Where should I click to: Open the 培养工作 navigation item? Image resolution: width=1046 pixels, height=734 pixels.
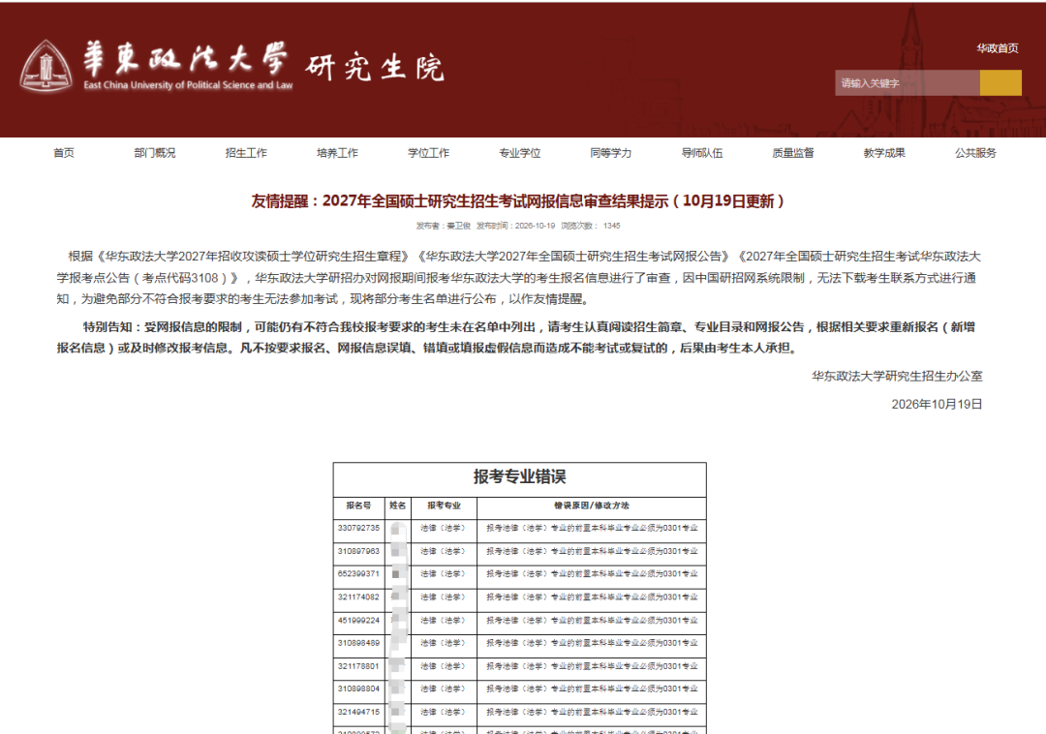tap(338, 153)
